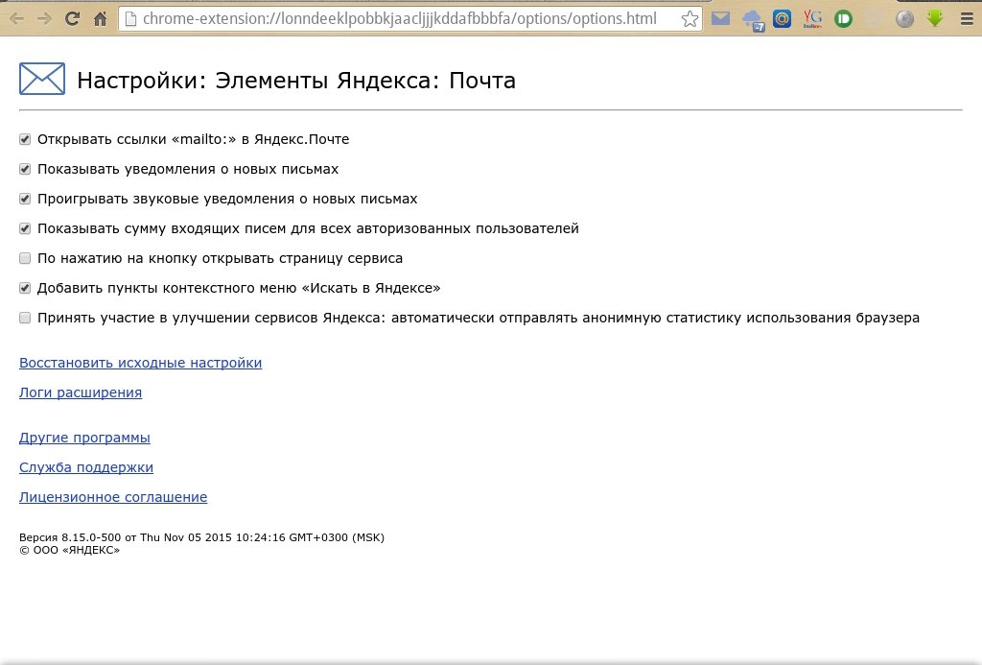Uncheck opening mailto: links in Яндекс.Почте

[x=25, y=139]
